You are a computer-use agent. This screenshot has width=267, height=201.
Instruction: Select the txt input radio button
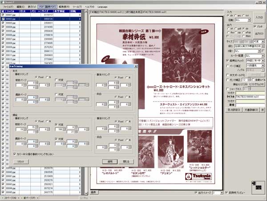244,16
